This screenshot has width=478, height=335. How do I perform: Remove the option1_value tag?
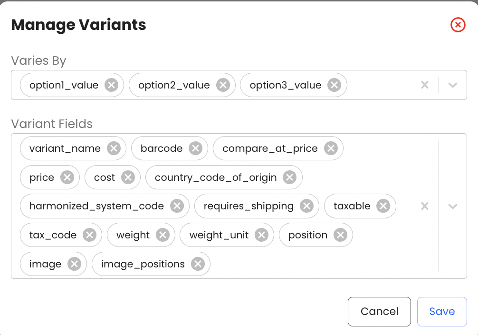(111, 85)
